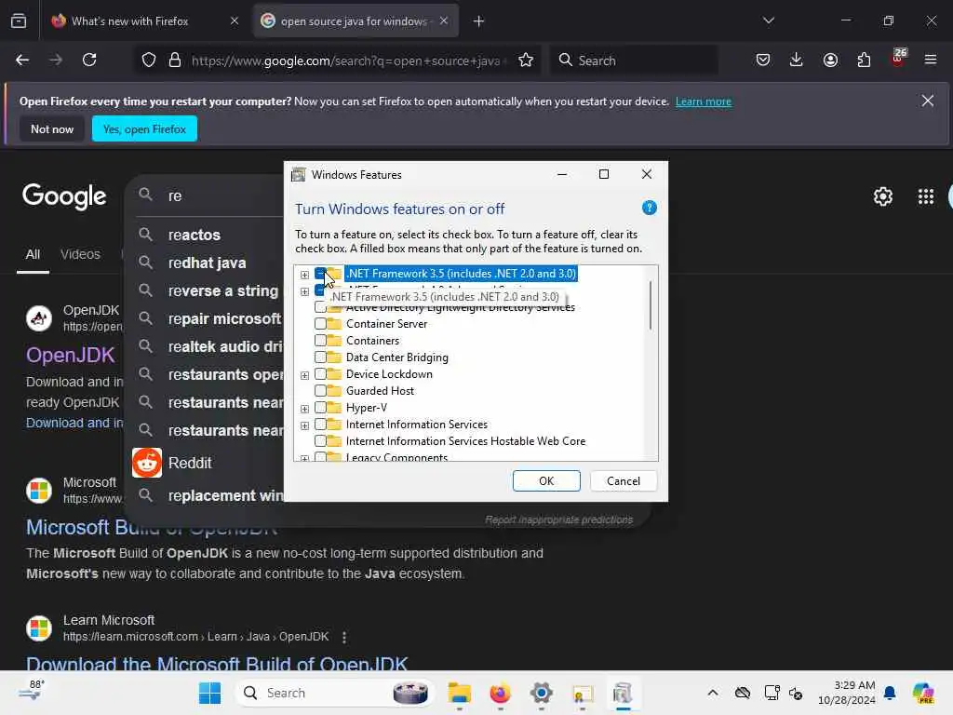This screenshot has height=715, width=953.
Task: Dismiss the Firefox startup notification bar
Action: coord(928,101)
